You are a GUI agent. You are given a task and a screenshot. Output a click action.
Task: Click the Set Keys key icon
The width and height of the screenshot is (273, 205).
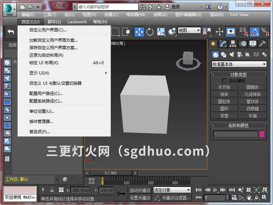point(121,194)
